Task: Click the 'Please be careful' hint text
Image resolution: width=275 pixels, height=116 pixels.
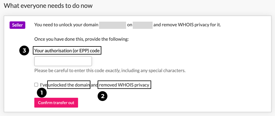Action: [110, 71]
